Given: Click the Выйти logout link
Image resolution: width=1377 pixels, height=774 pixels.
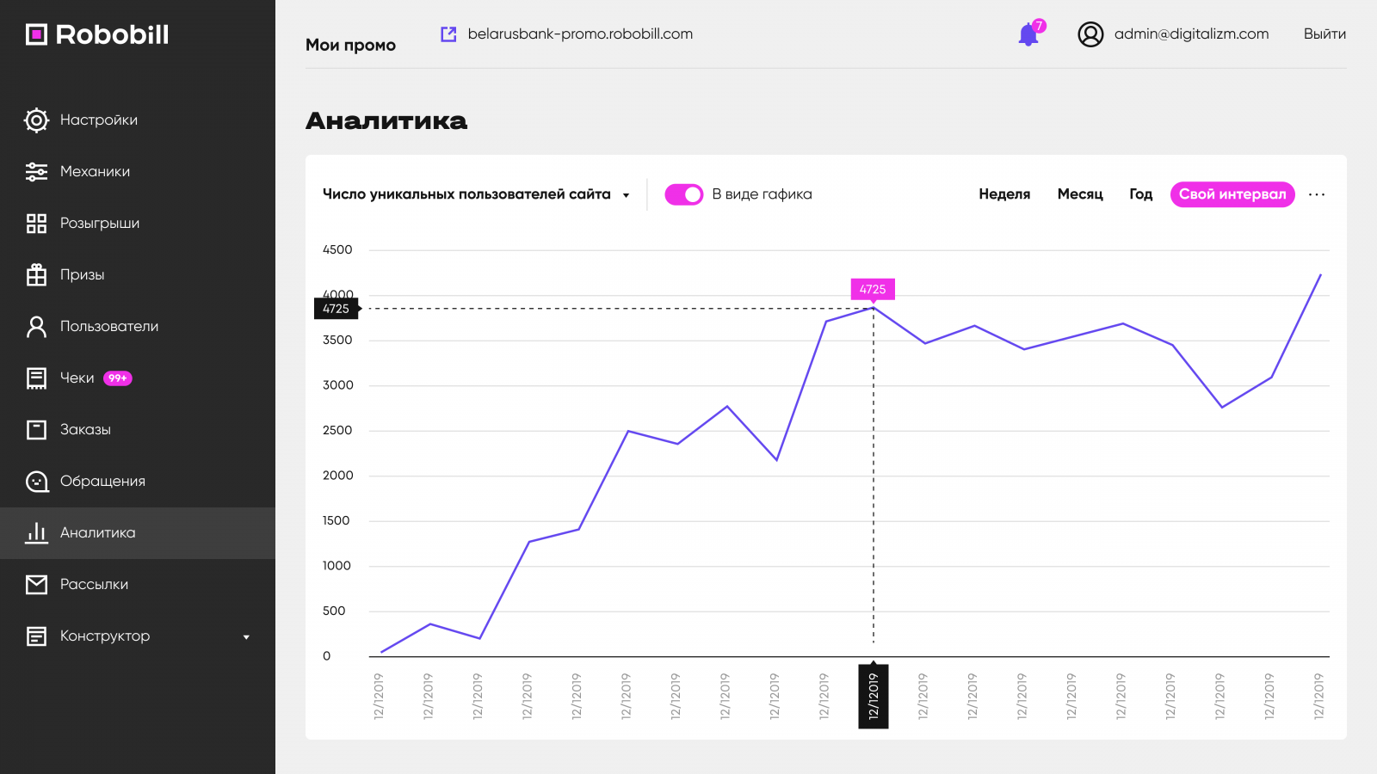Looking at the screenshot, I should (x=1325, y=34).
